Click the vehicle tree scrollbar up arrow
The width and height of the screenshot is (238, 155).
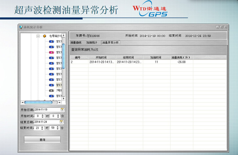pyautogui.click(x=64, y=34)
